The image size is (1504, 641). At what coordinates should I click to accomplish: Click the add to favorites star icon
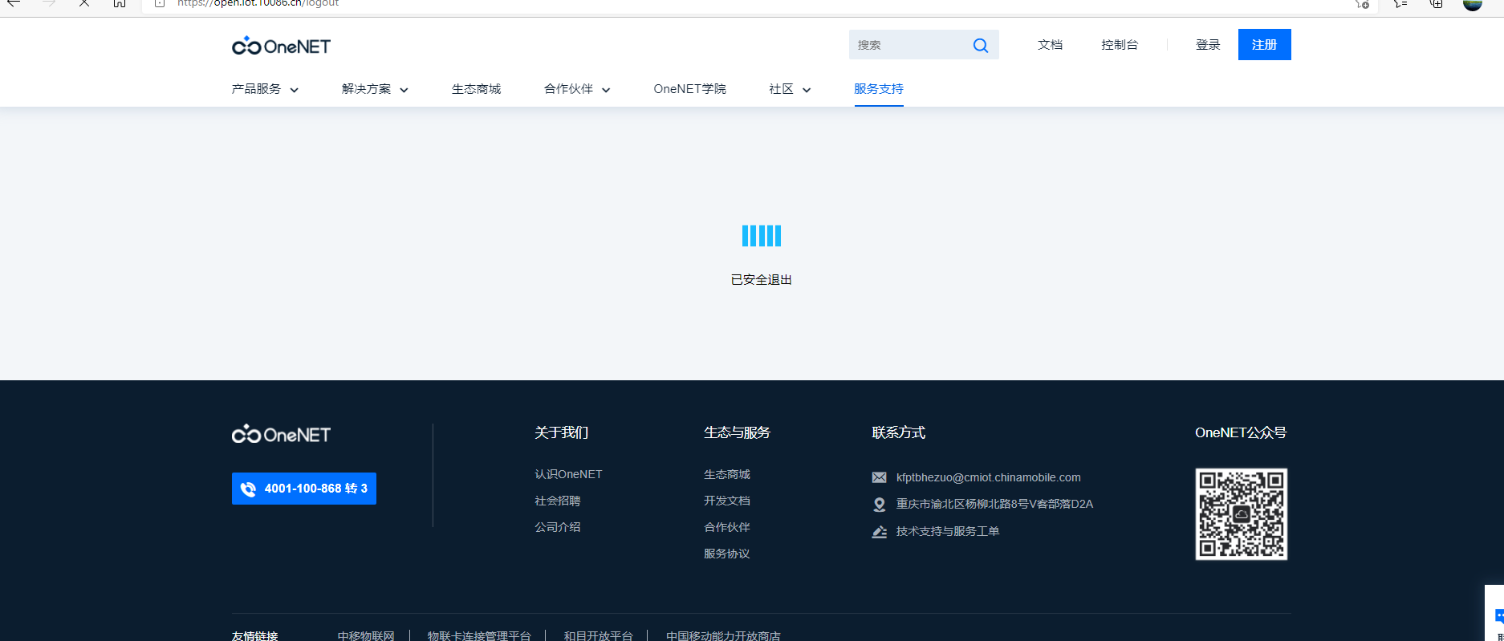(x=1362, y=4)
